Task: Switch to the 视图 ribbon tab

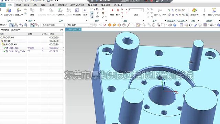Action: pyautogui.click(x=43, y=5)
